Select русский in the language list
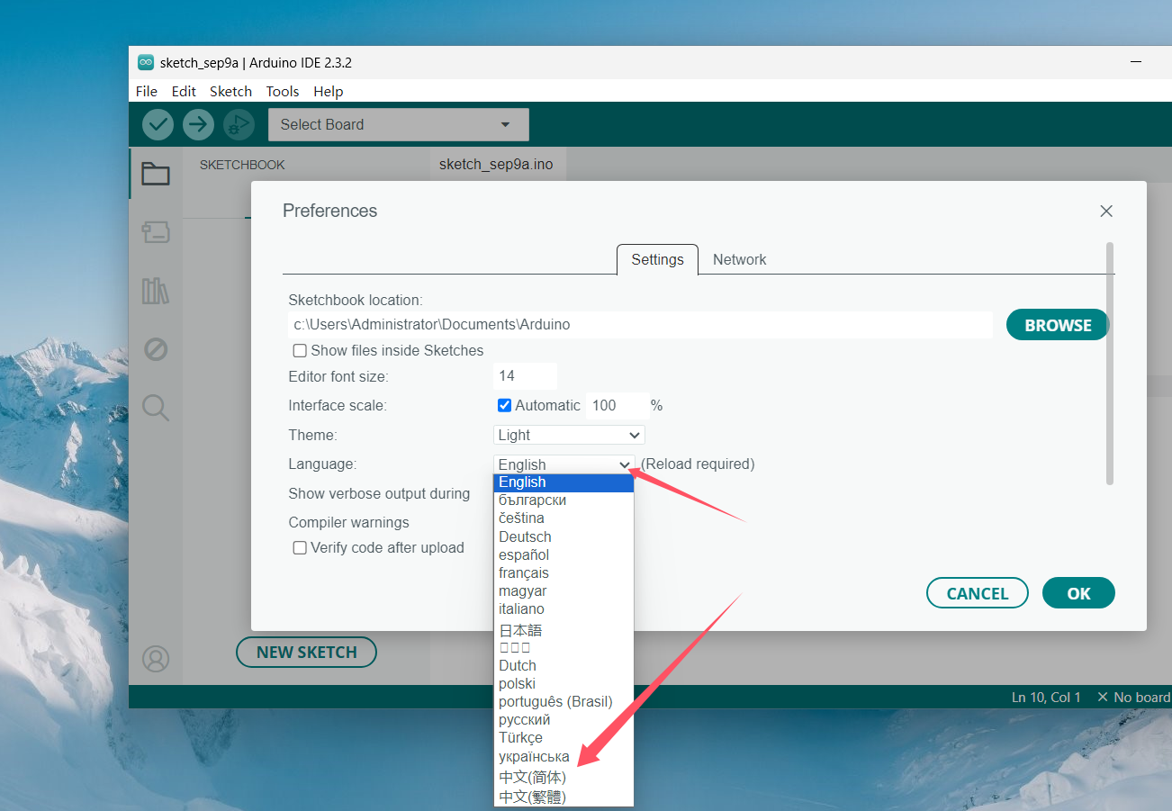Image resolution: width=1172 pixels, height=811 pixels. tap(563, 719)
